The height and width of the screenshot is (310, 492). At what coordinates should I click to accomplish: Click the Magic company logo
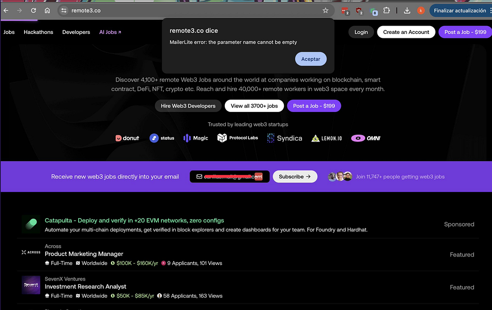pyautogui.click(x=195, y=138)
